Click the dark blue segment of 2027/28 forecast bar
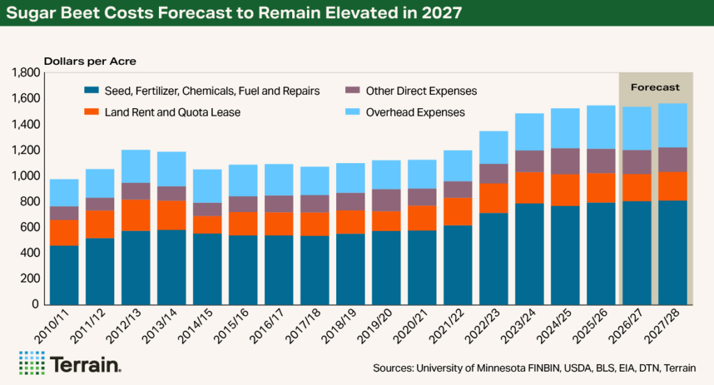 coord(673,253)
